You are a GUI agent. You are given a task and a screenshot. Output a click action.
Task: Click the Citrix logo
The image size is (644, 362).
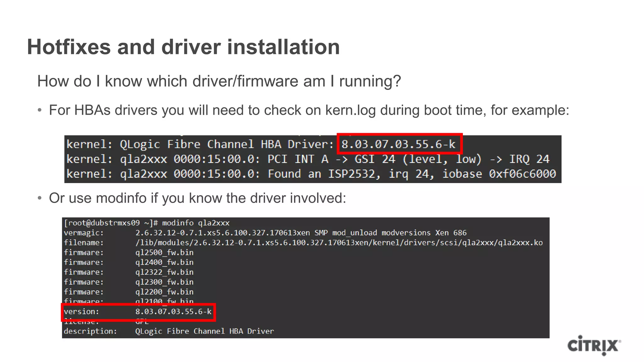coord(594,345)
